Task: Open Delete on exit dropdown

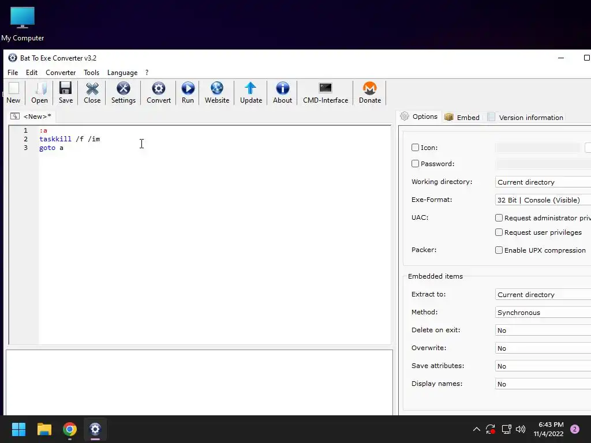Action: tap(543, 331)
